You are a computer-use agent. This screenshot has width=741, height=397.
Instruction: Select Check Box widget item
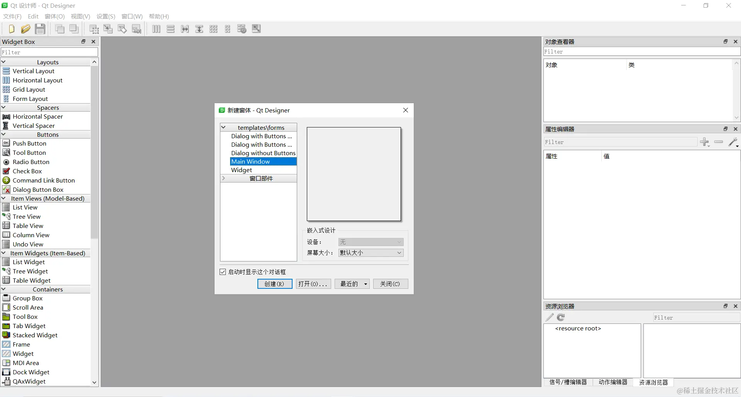tap(27, 171)
